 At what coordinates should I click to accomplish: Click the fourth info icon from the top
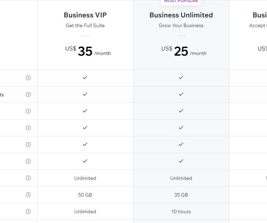click(x=29, y=128)
